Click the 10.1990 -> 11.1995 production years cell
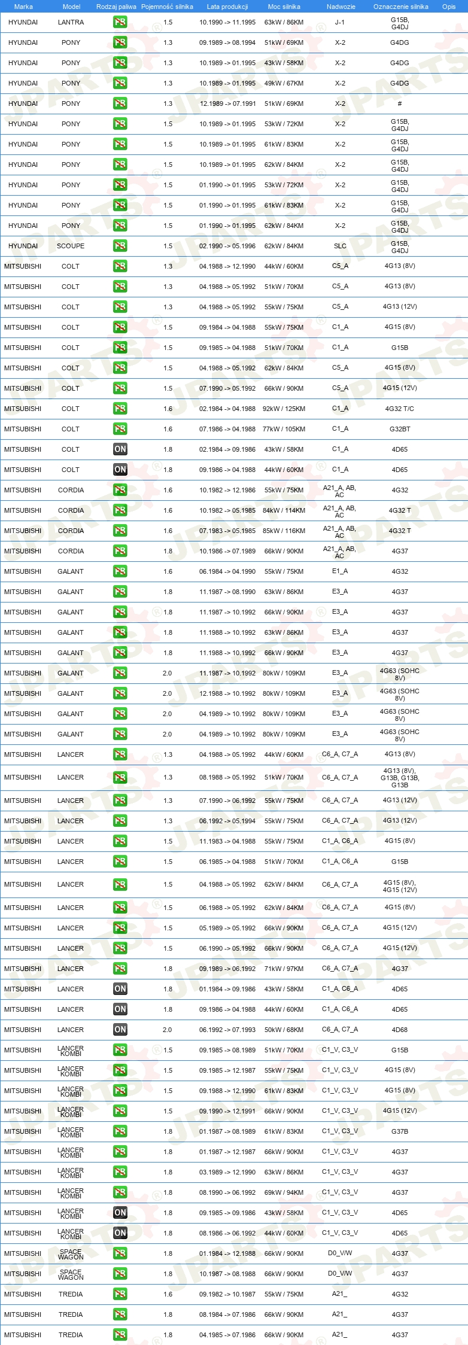Screen dimensions: 468x1345 [227, 22]
